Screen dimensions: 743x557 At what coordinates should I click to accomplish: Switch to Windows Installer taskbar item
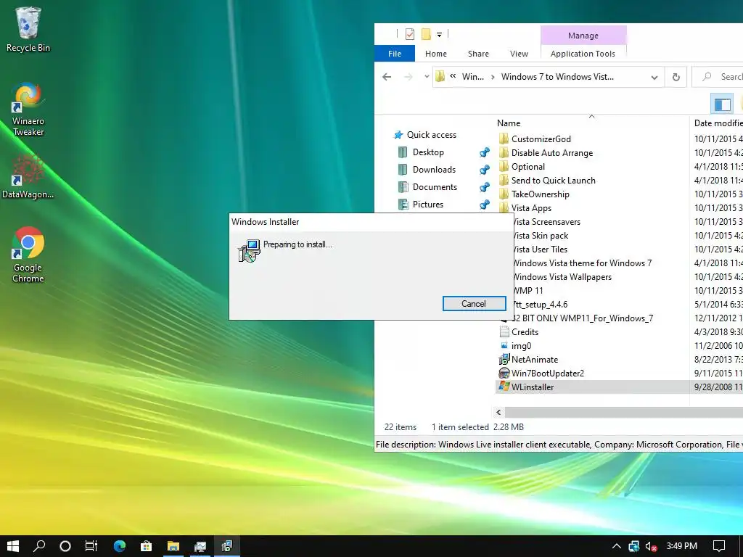pyautogui.click(x=227, y=546)
